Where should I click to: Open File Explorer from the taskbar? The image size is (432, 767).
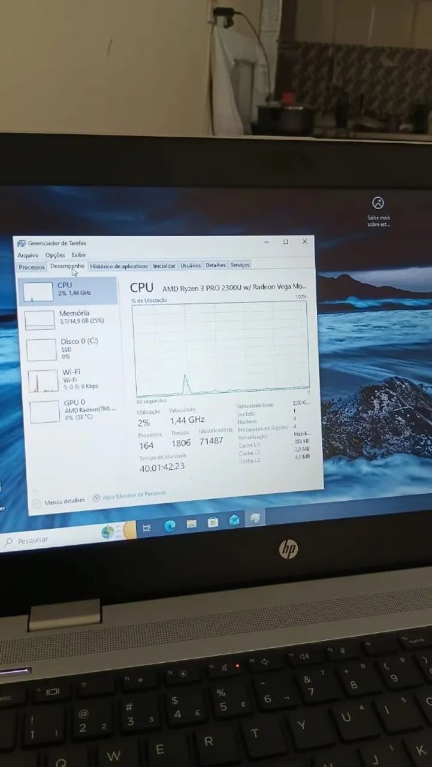(191, 524)
